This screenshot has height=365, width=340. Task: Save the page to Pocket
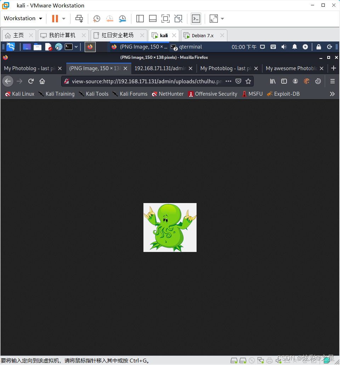click(x=238, y=81)
